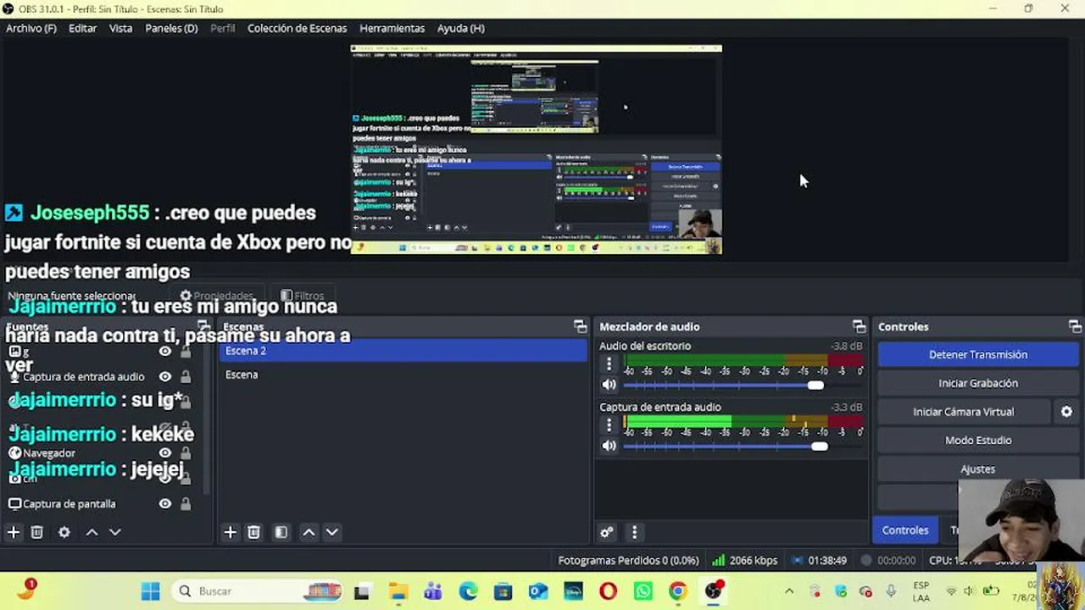
Task: Click Detener Transmisión button
Action: point(978,355)
